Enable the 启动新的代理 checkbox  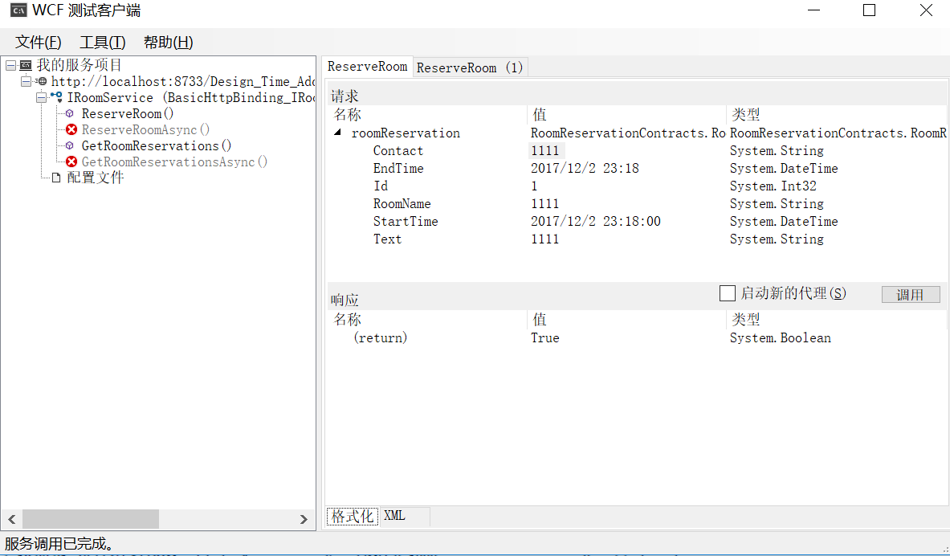(727, 293)
